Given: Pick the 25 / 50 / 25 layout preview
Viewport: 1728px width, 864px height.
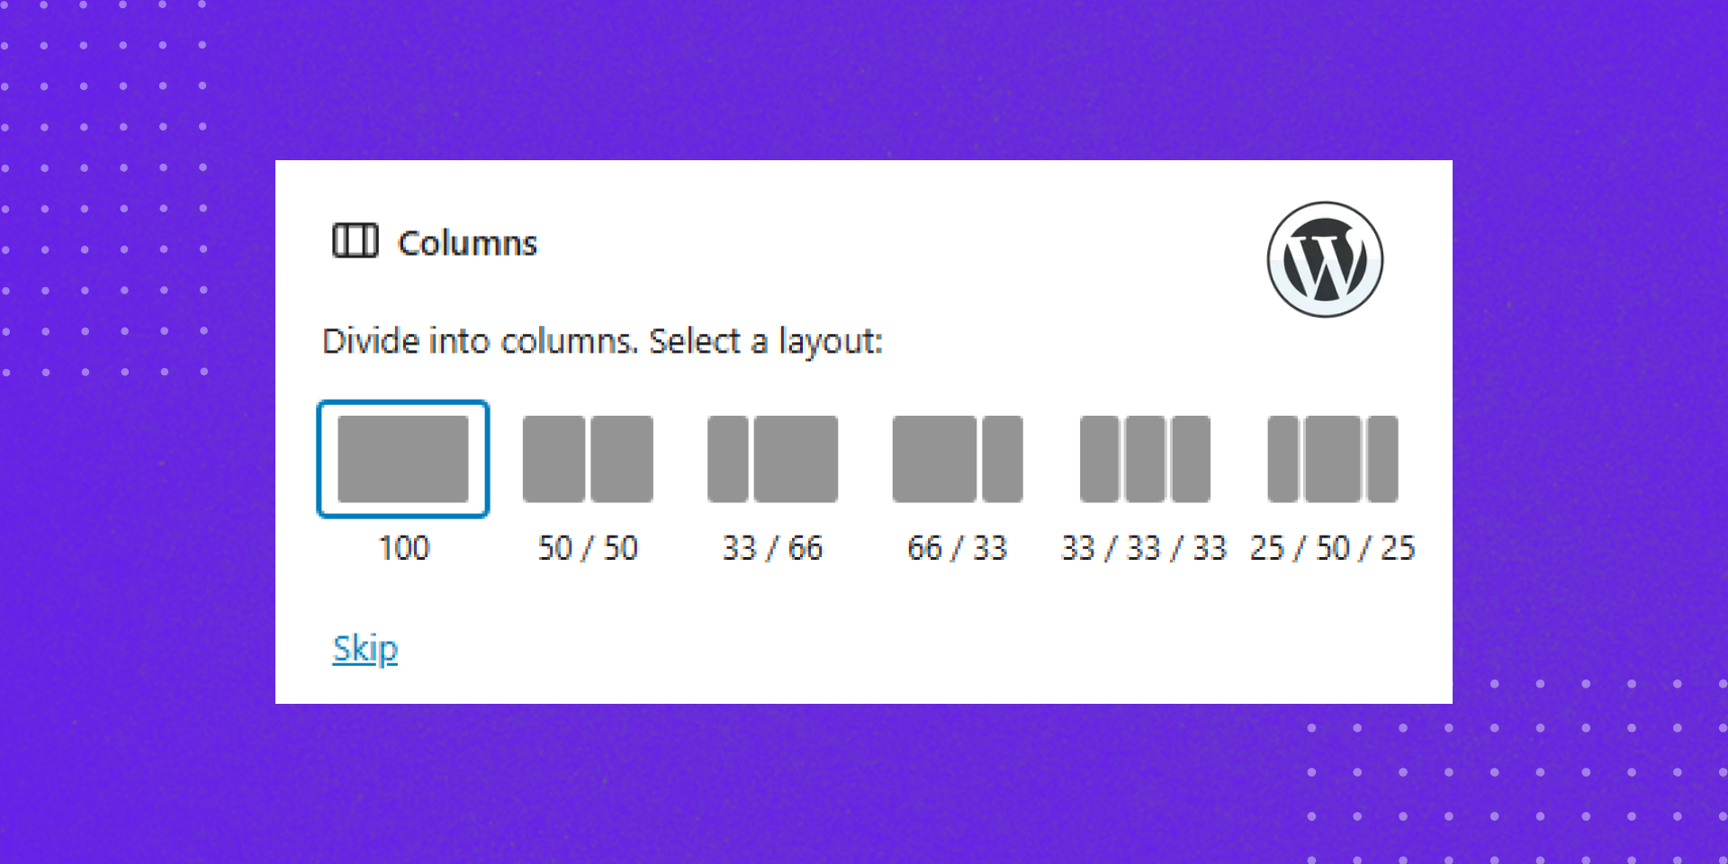Looking at the screenshot, I should pos(1332,459).
